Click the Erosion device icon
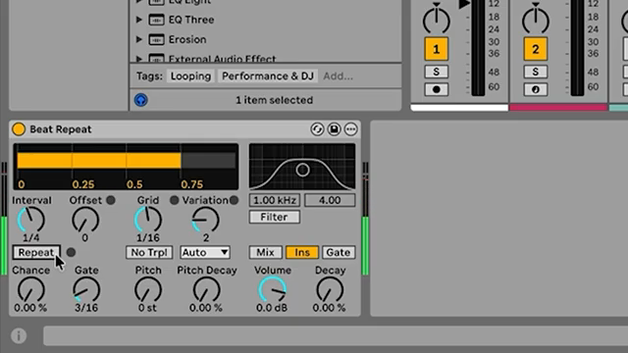 [156, 39]
